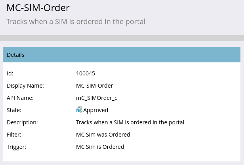Click the Display Name field label

pos(25,86)
